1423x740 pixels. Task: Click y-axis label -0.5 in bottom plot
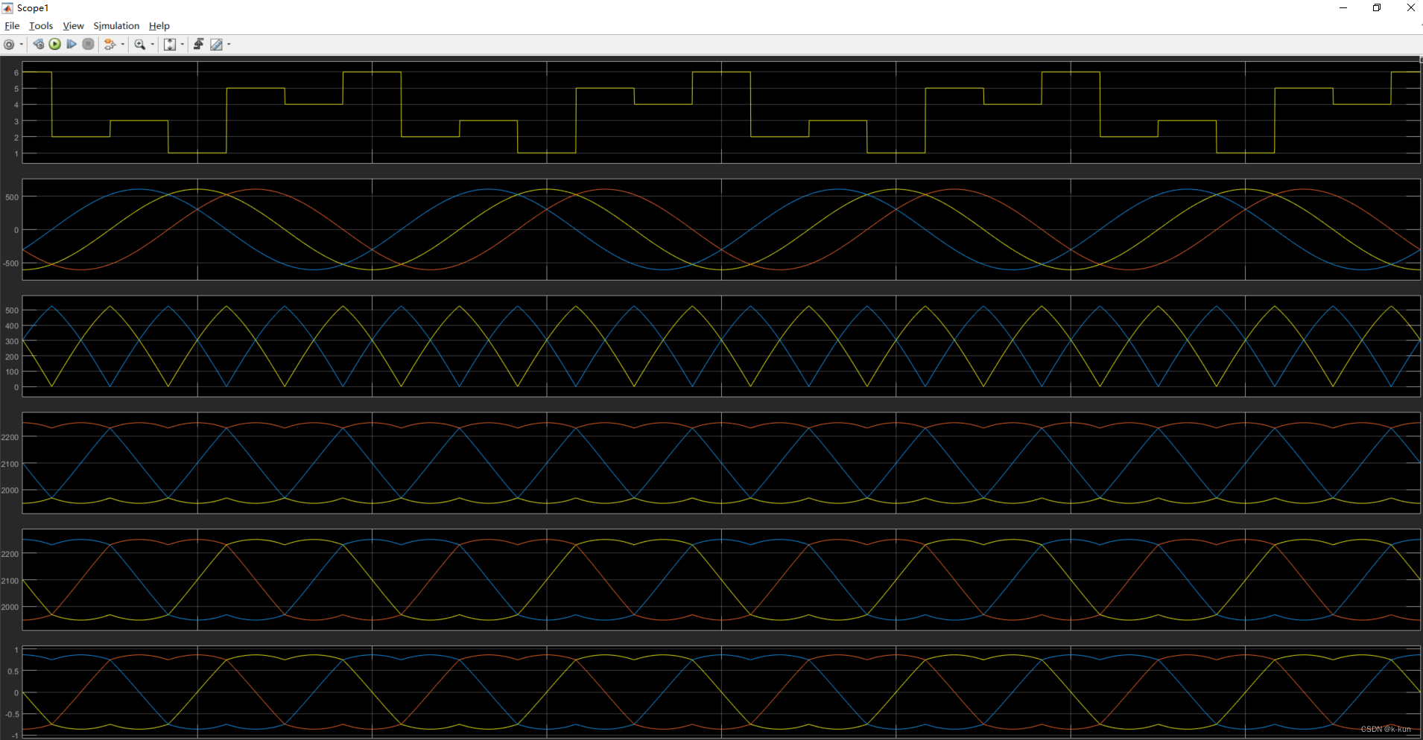12,715
